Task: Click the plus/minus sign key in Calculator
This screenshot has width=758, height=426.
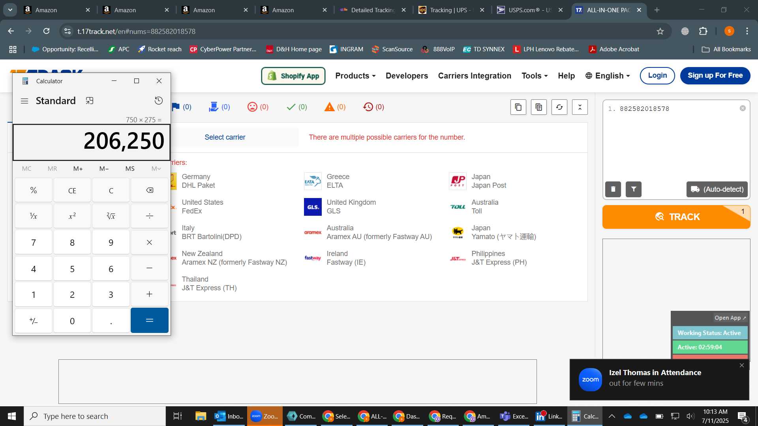Action: (x=34, y=320)
